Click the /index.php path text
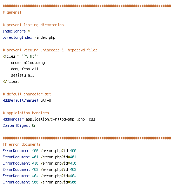Viewport: 174px width, 188px height. [45, 38]
